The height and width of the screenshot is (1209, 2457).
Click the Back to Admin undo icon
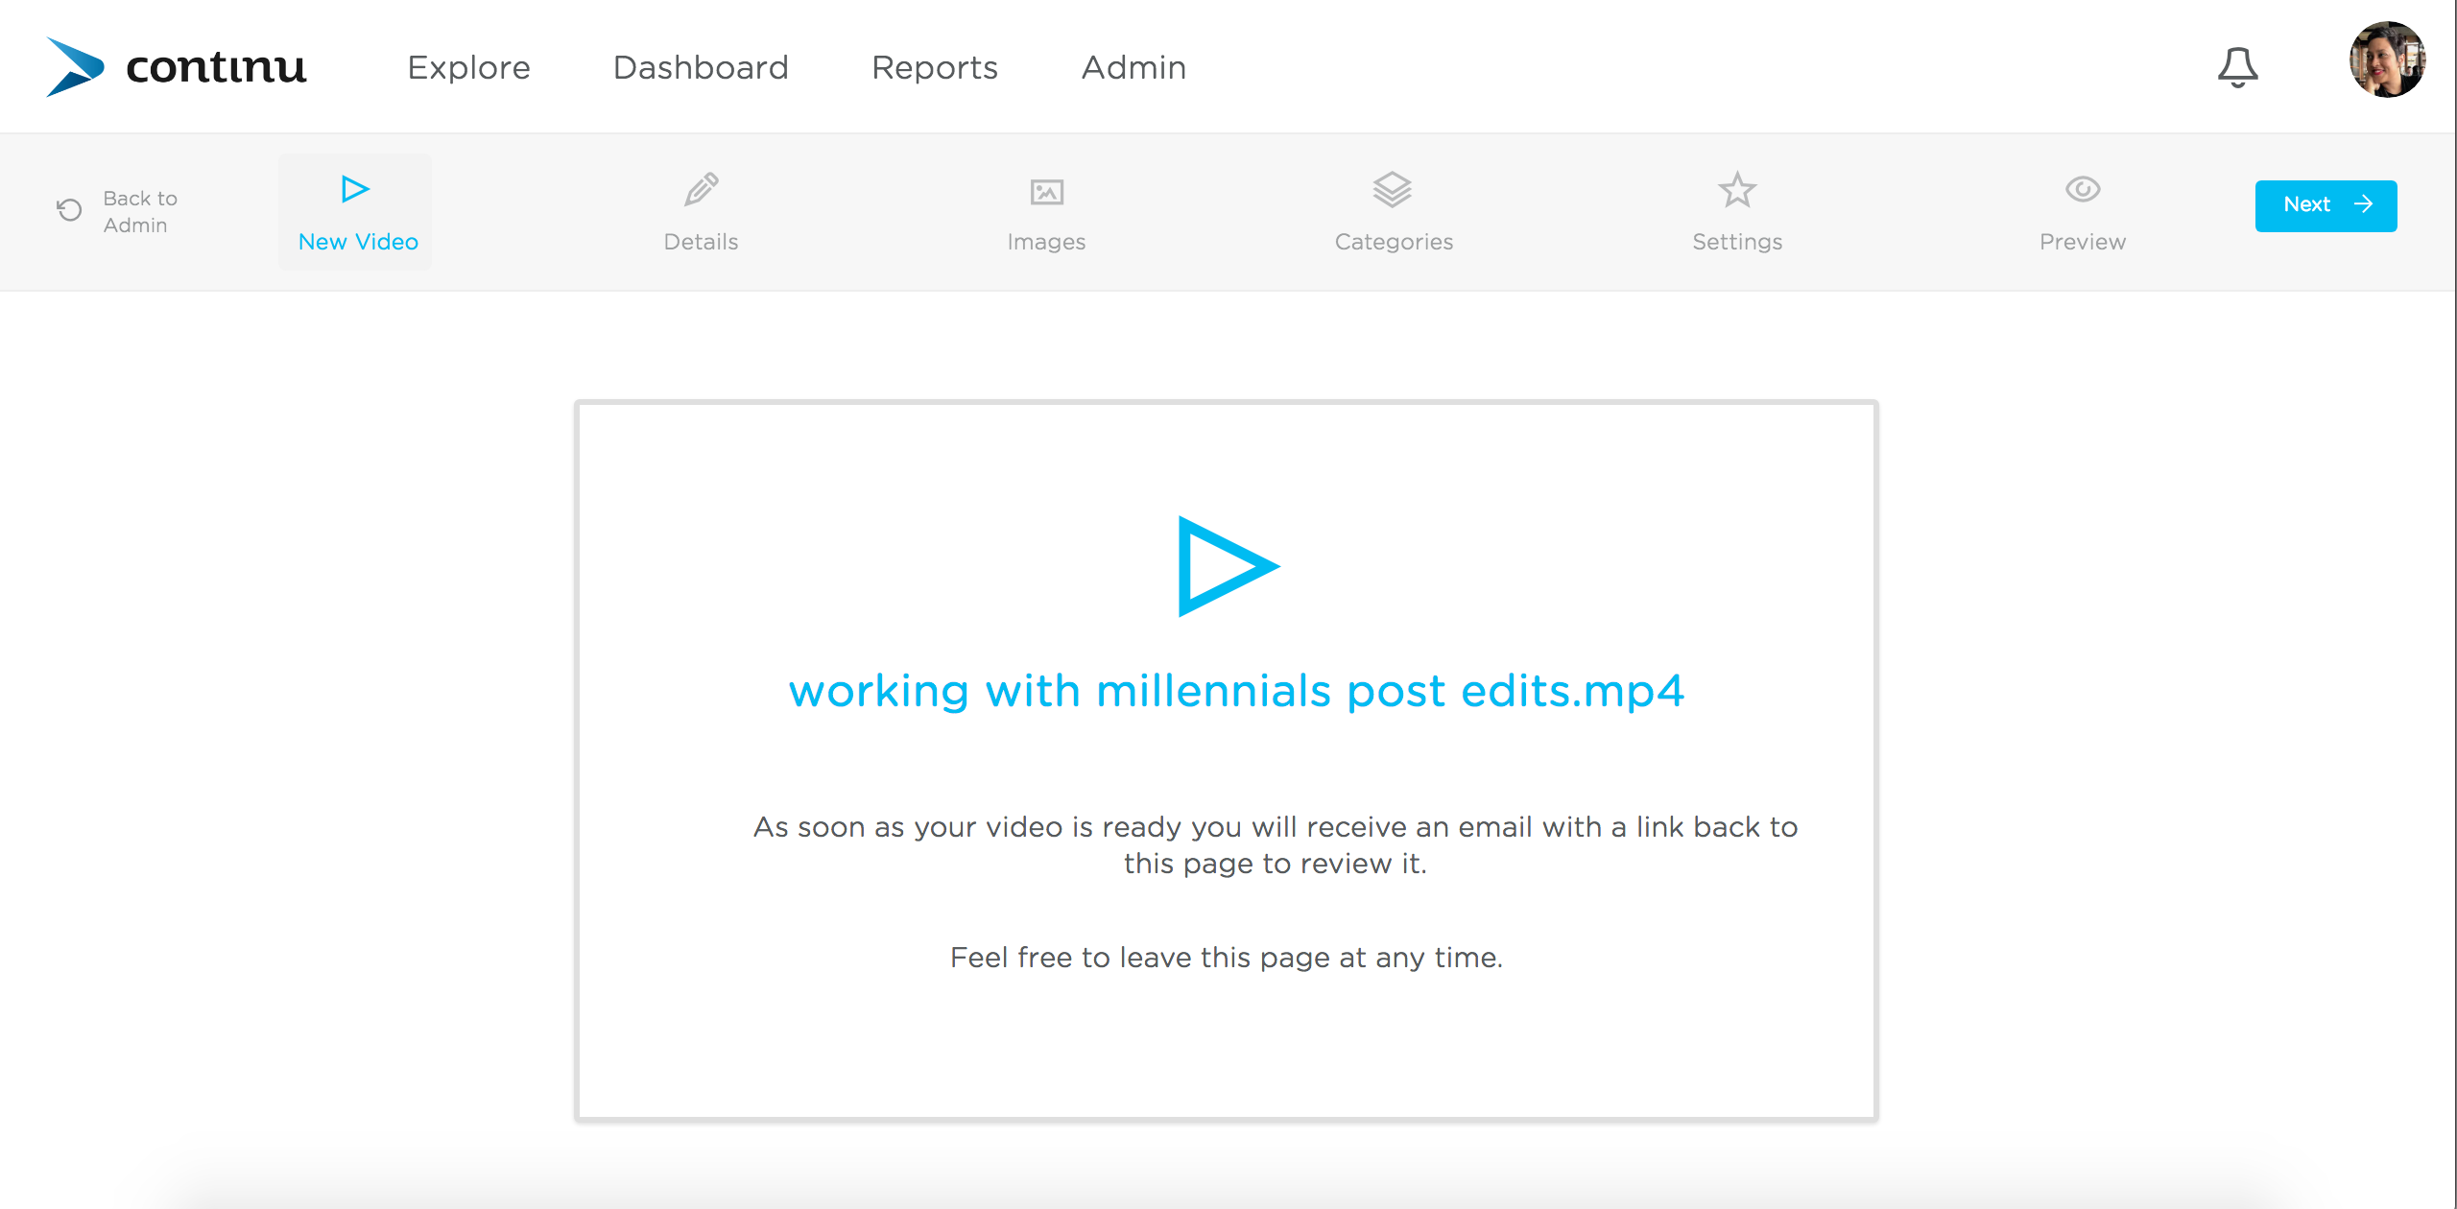[69, 210]
